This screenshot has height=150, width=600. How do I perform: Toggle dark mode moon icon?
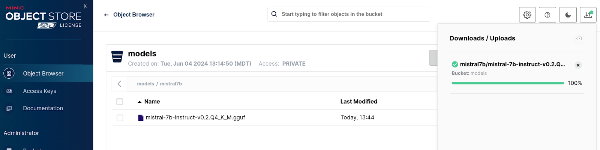pyautogui.click(x=568, y=15)
